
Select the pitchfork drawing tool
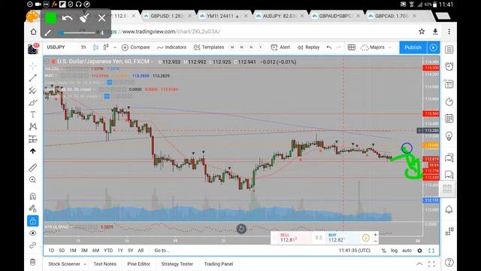[33, 90]
